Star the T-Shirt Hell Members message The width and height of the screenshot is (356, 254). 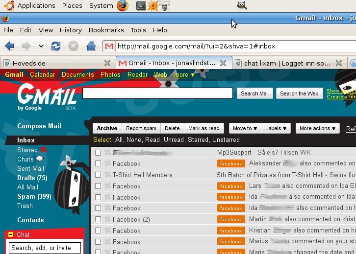tap(107, 175)
